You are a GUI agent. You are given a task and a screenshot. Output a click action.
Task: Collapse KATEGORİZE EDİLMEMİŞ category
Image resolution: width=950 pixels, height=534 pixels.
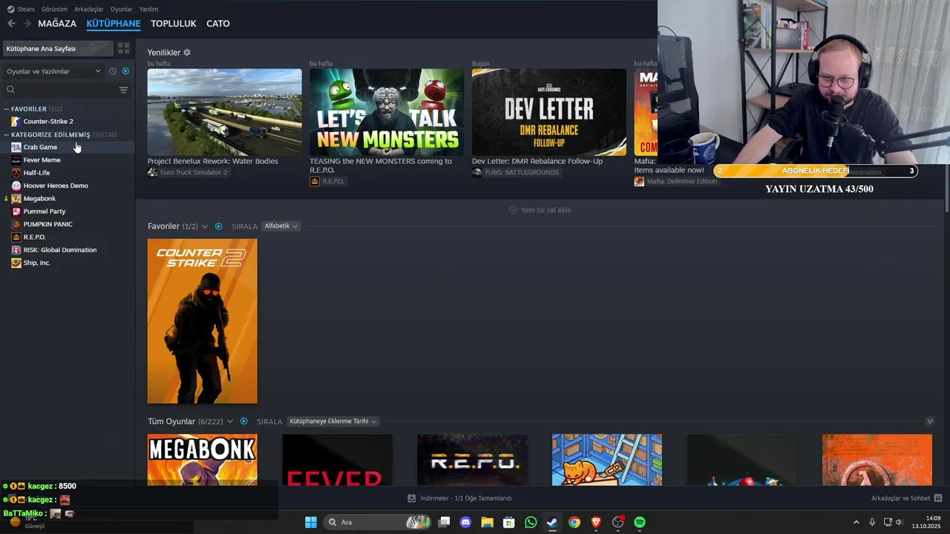tap(7, 135)
